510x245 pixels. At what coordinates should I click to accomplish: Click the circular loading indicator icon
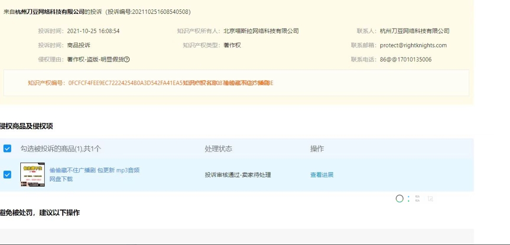tap(400, 199)
